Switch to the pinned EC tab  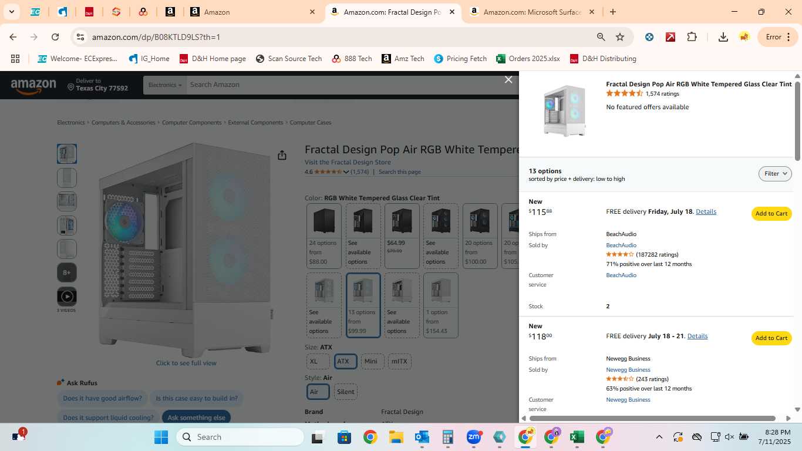click(35, 12)
